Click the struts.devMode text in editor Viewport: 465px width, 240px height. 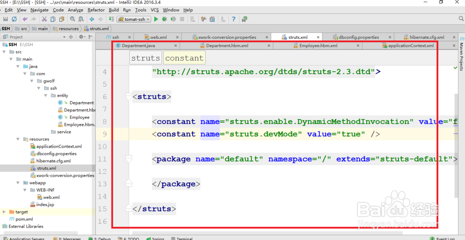[x=264, y=134]
